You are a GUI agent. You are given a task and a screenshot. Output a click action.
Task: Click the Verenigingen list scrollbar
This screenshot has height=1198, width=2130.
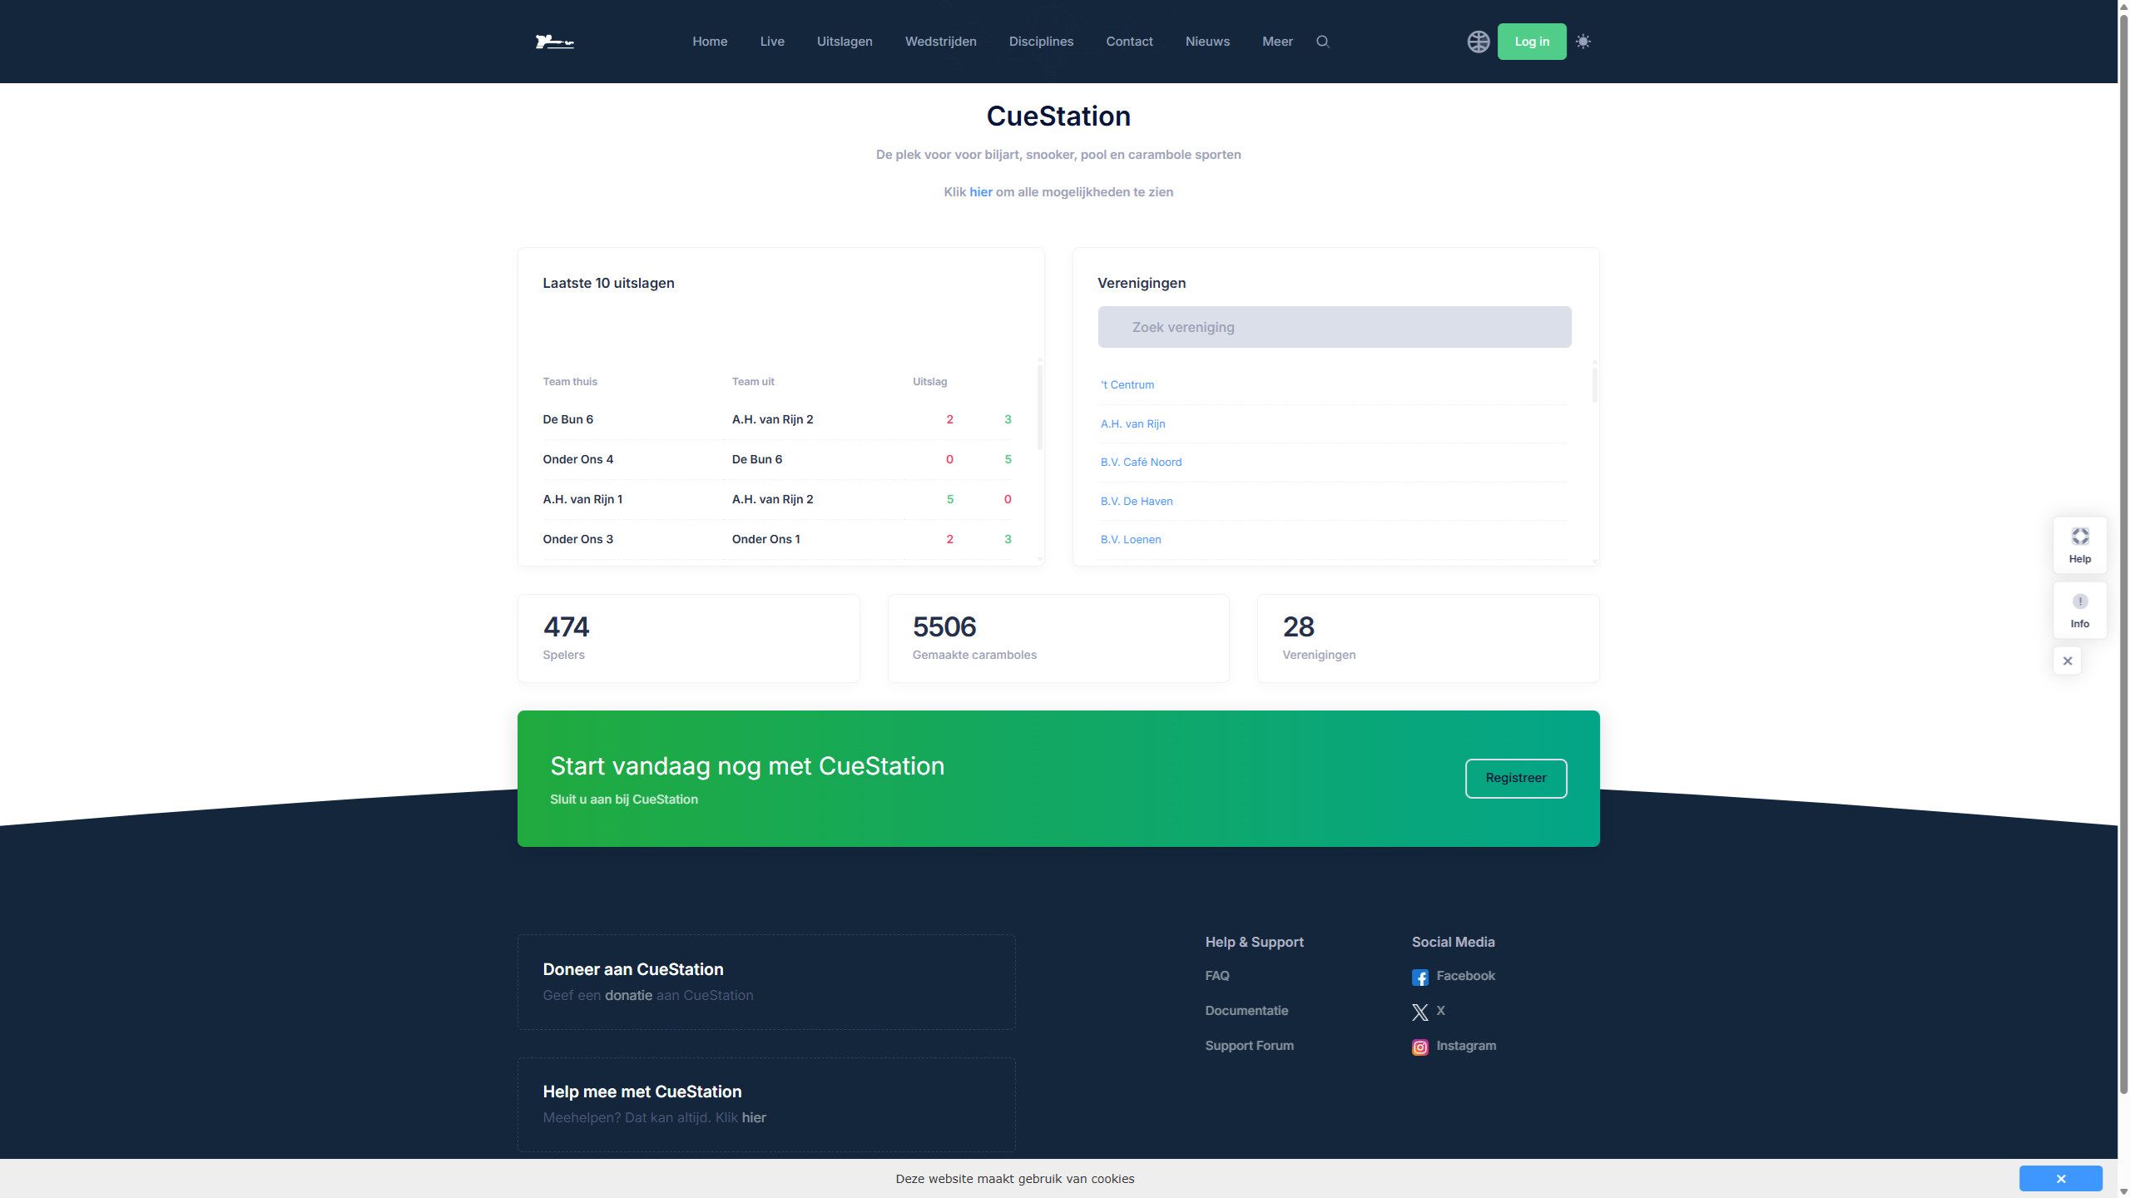point(1594,385)
